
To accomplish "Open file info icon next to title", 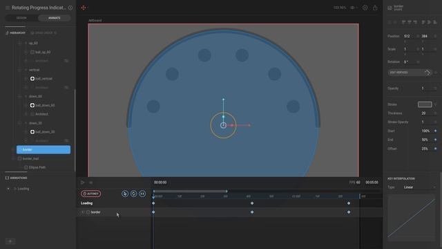I will 70,8.
